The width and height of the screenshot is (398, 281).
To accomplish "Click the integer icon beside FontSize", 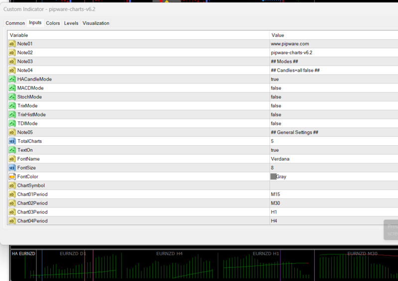I will click(x=12, y=168).
